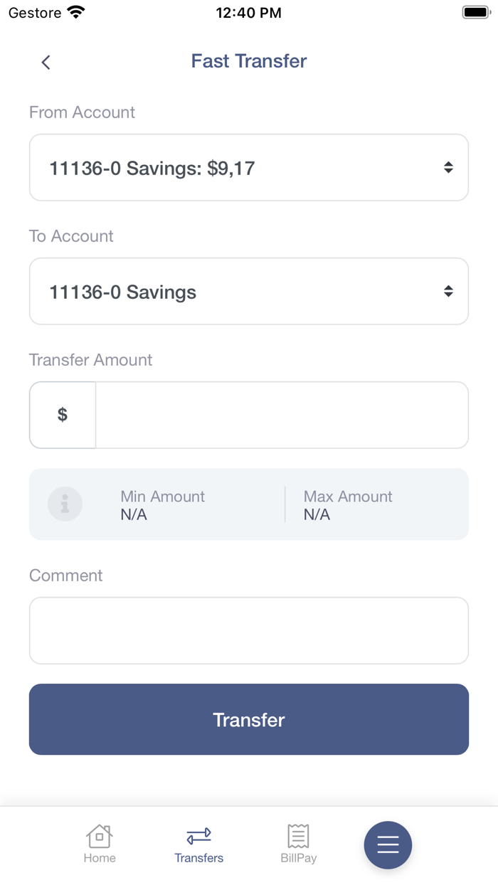The height and width of the screenshot is (885, 498).
Task: Click inside the Comment text box
Action: (249, 630)
